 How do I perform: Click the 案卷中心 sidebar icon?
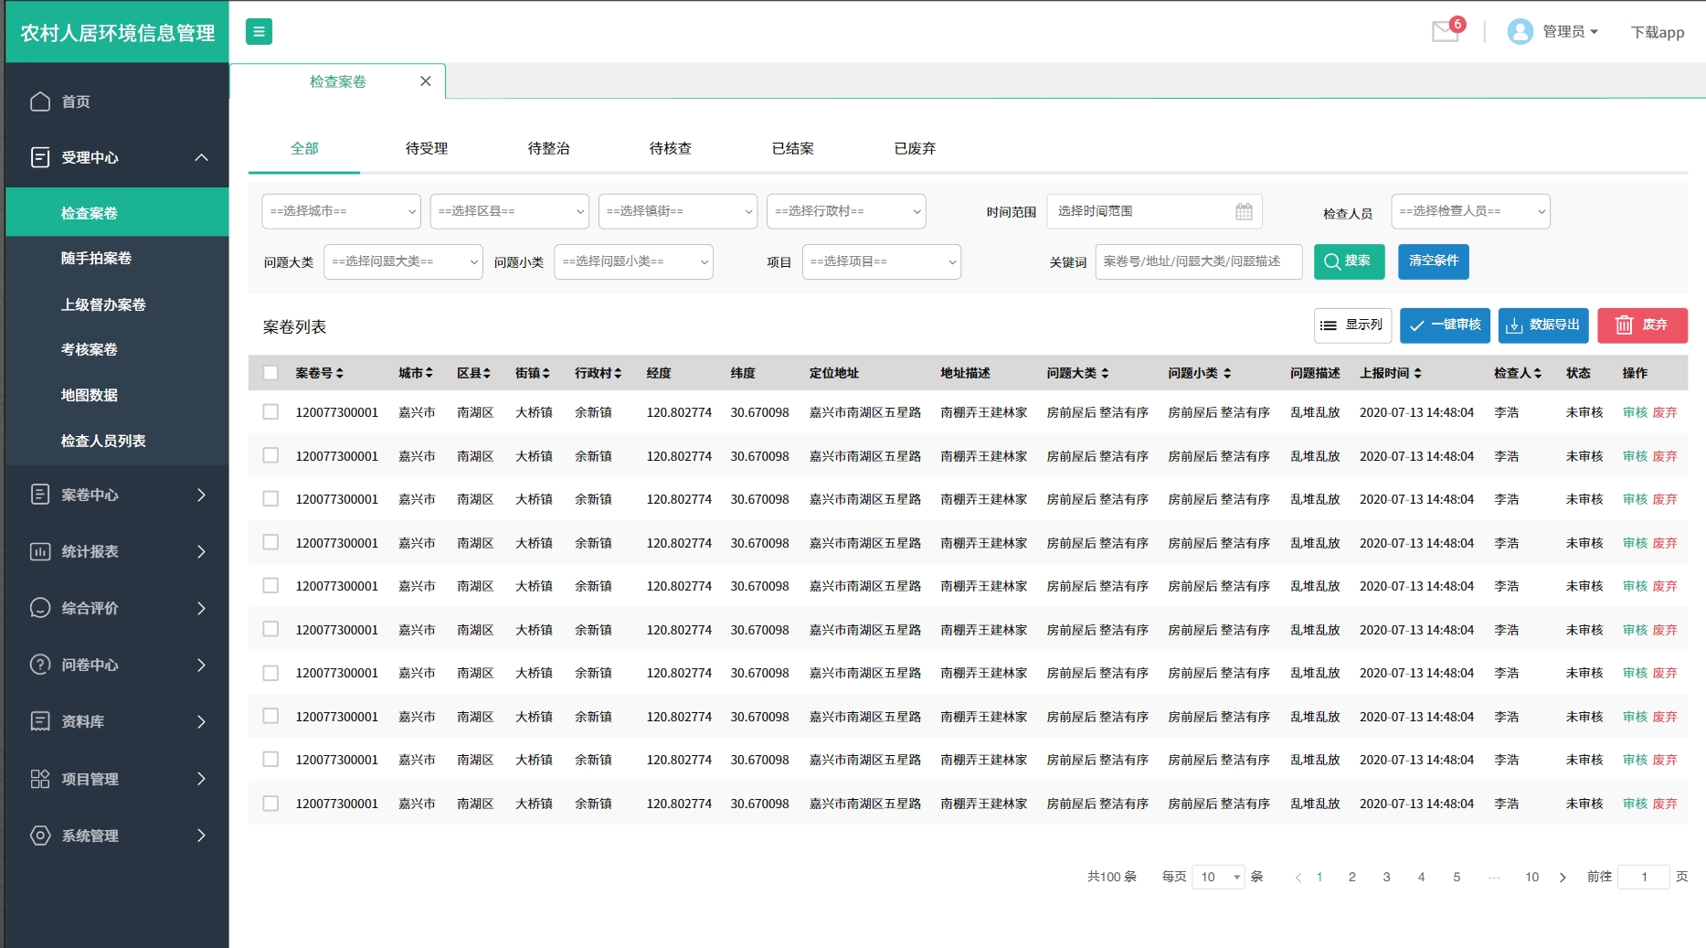40,495
